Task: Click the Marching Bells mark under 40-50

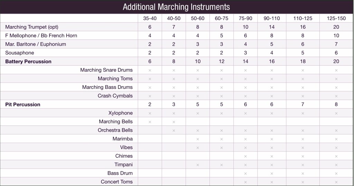Action: [x=174, y=122]
